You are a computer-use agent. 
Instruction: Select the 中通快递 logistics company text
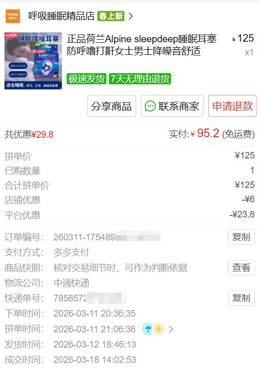coord(72,283)
